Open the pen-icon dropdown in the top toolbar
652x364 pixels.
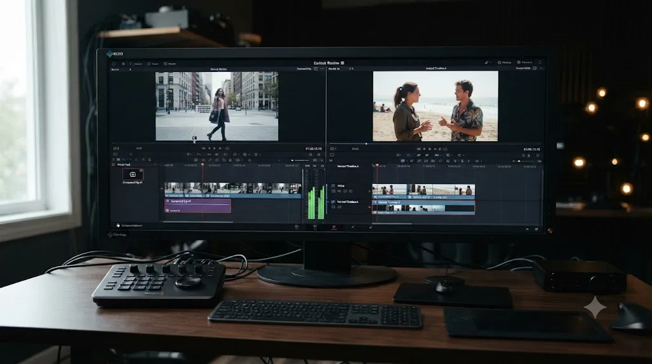487,63
